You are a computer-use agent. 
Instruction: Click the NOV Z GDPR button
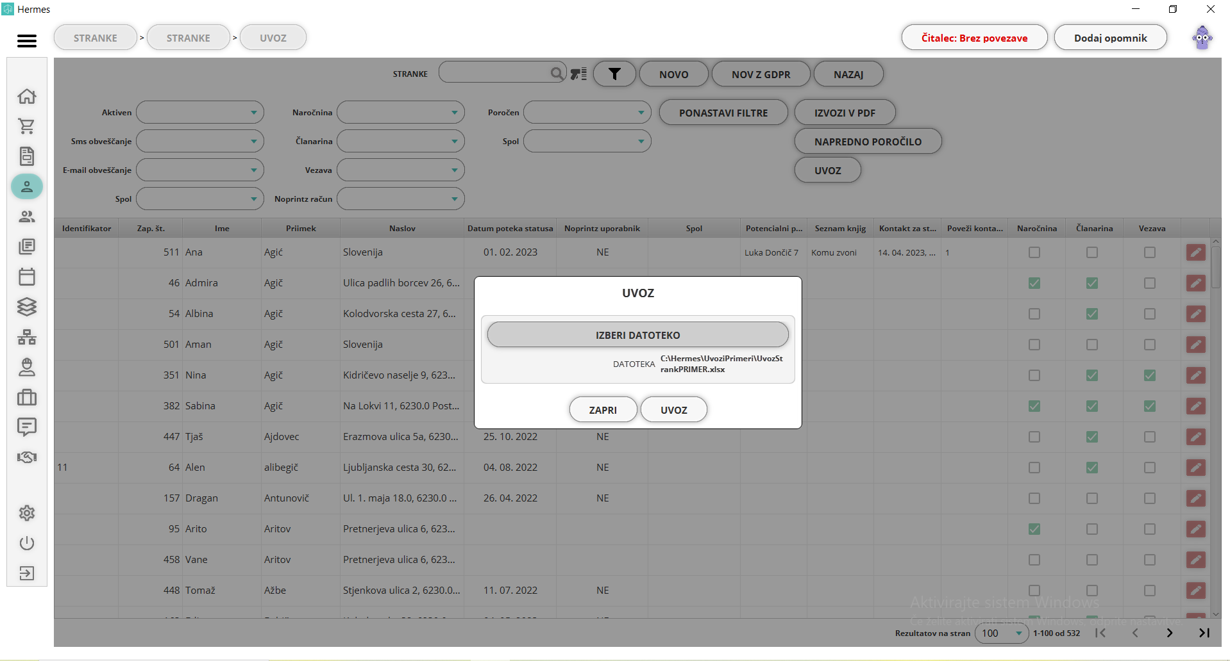(x=761, y=74)
